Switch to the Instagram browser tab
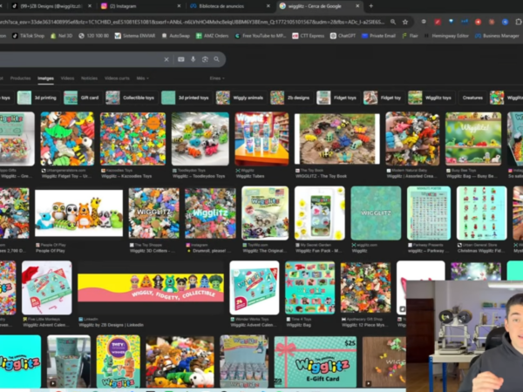 (x=140, y=6)
